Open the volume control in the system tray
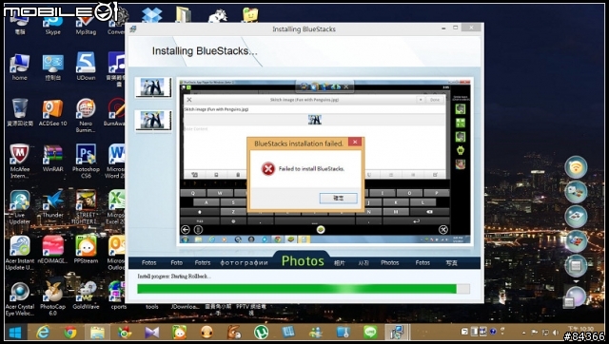This screenshot has width=609, height=344. click(556, 333)
